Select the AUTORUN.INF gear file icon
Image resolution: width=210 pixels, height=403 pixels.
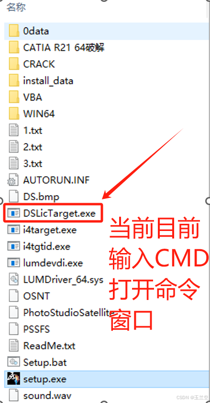click(13, 180)
